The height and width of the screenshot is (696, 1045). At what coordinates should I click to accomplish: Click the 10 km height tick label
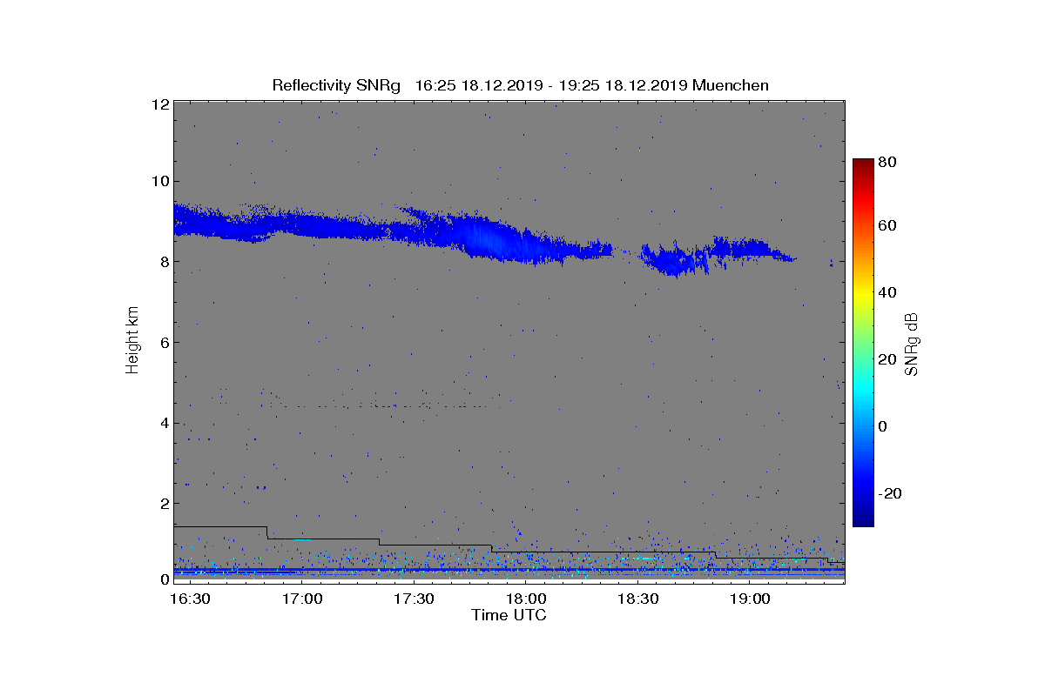point(159,181)
